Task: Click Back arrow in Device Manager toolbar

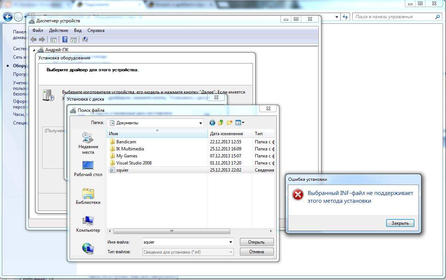Action: (x=33, y=39)
